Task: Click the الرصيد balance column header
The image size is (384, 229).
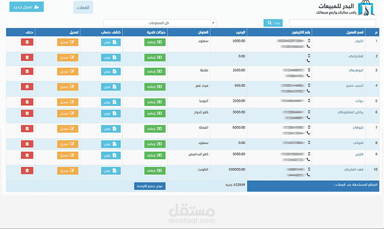Action: pos(240,32)
